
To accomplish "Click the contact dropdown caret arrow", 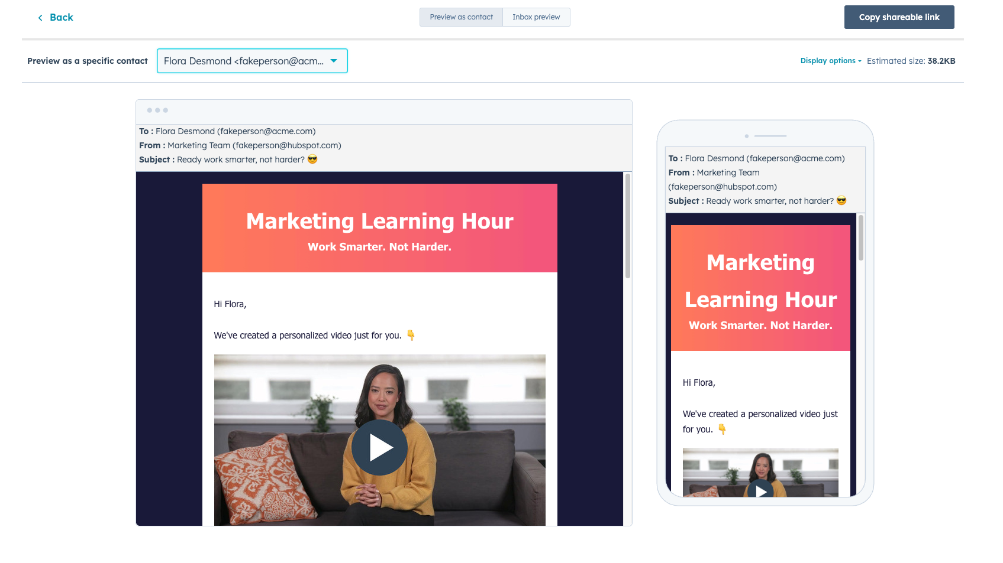I will [x=334, y=61].
